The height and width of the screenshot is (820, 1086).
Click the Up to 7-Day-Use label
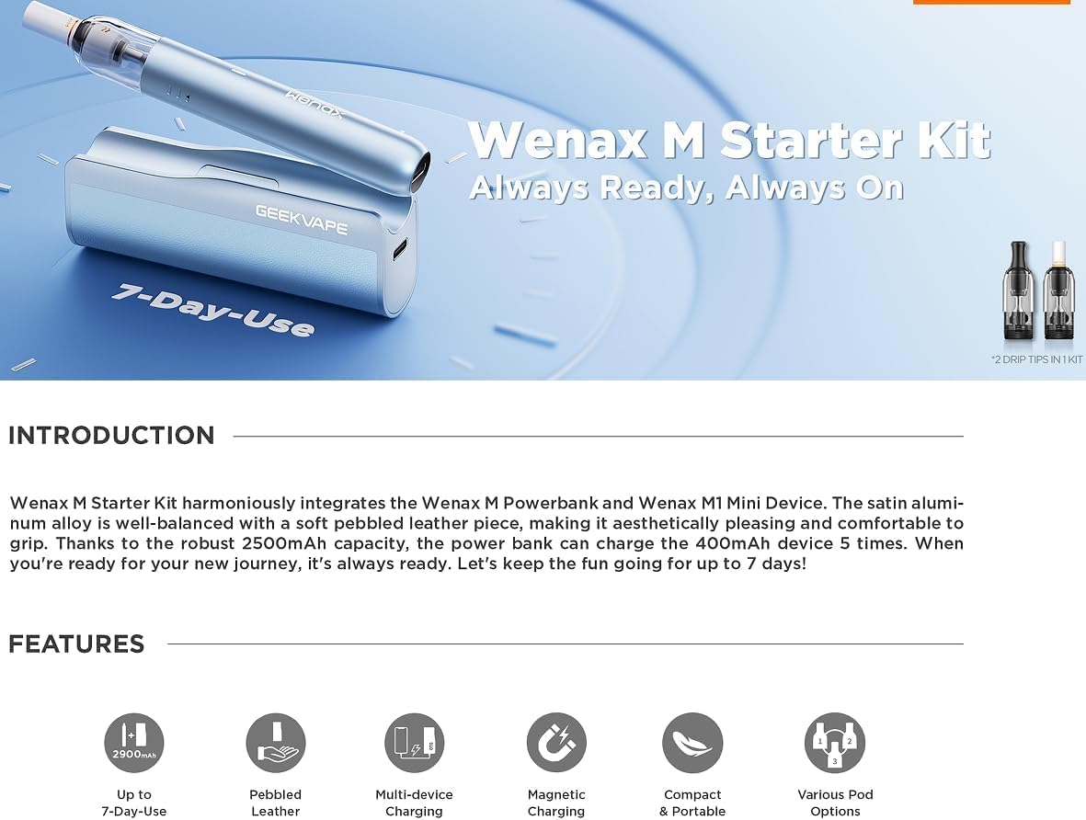(x=133, y=803)
